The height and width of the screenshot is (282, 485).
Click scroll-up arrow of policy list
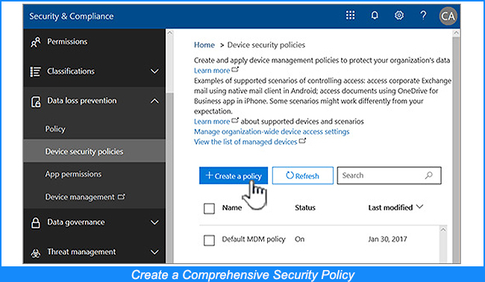(x=443, y=230)
